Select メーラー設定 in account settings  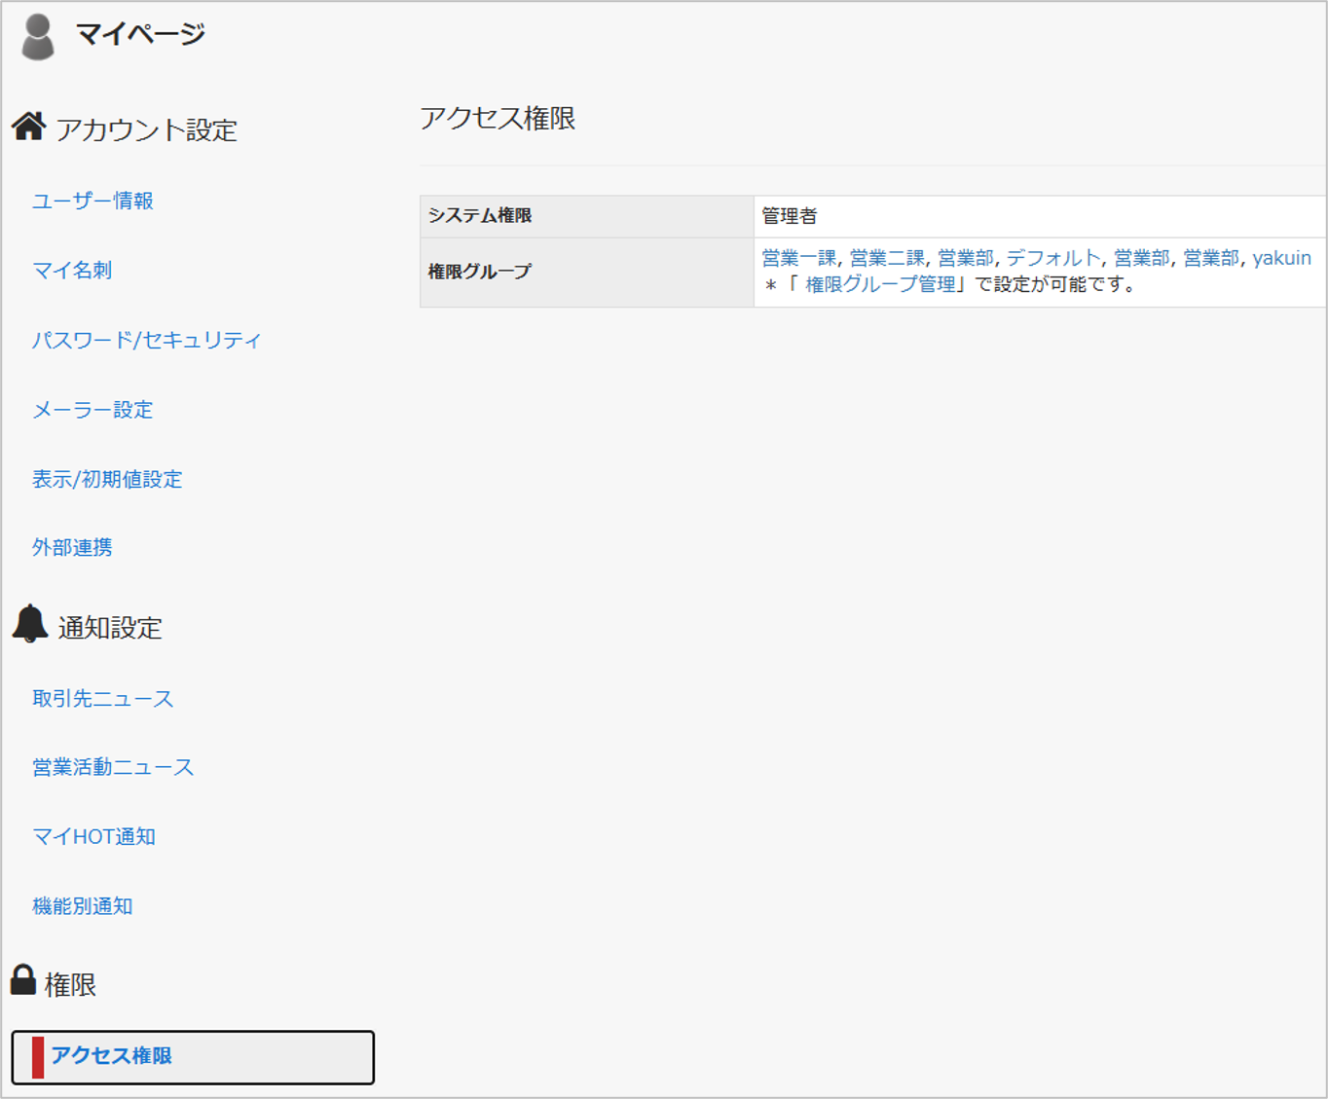[92, 410]
